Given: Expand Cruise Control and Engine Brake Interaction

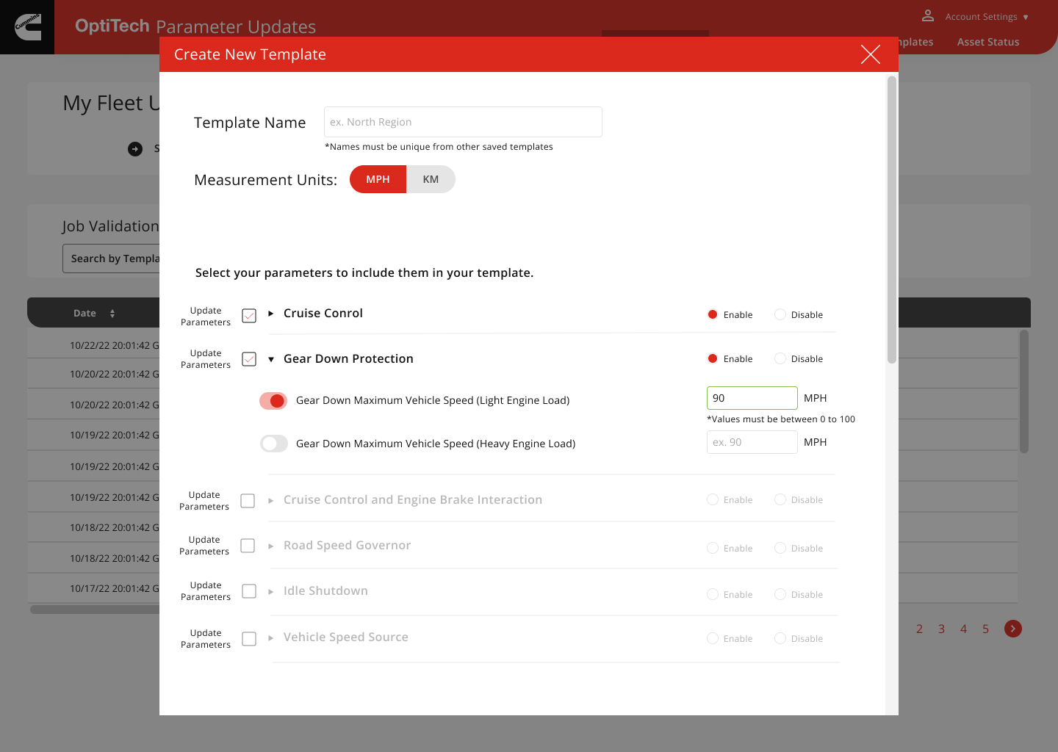Looking at the screenshot, I should tap(271, 500).
